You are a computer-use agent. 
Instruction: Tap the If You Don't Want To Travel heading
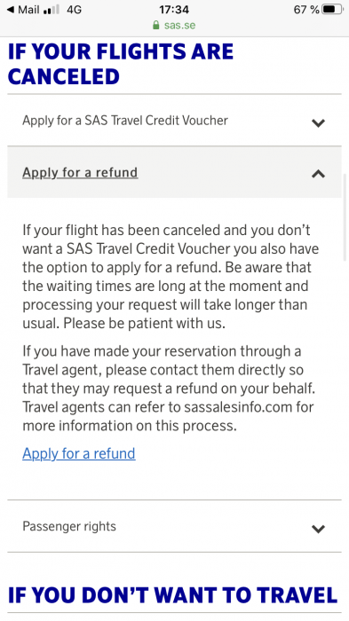(172, 595)
